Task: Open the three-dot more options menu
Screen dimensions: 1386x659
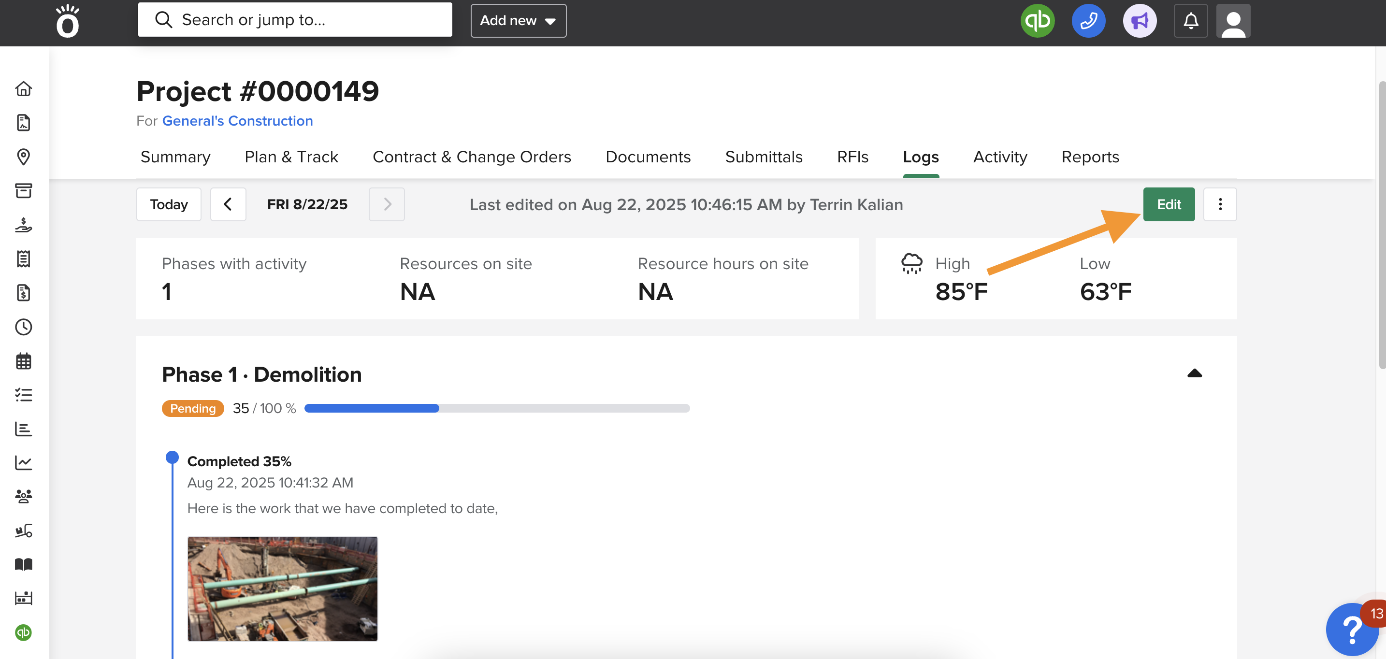Action: pyautogui.click(x=1220, y=204)
